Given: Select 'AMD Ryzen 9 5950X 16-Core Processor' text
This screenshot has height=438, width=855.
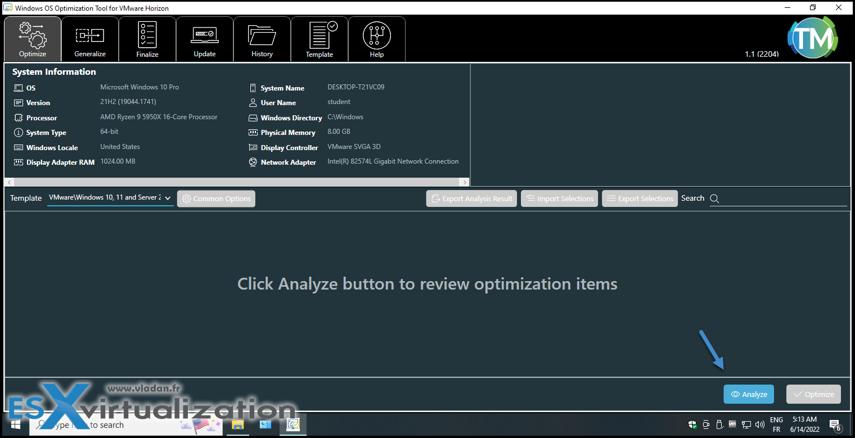Looking at the screenshot, I should coord(159,117).
